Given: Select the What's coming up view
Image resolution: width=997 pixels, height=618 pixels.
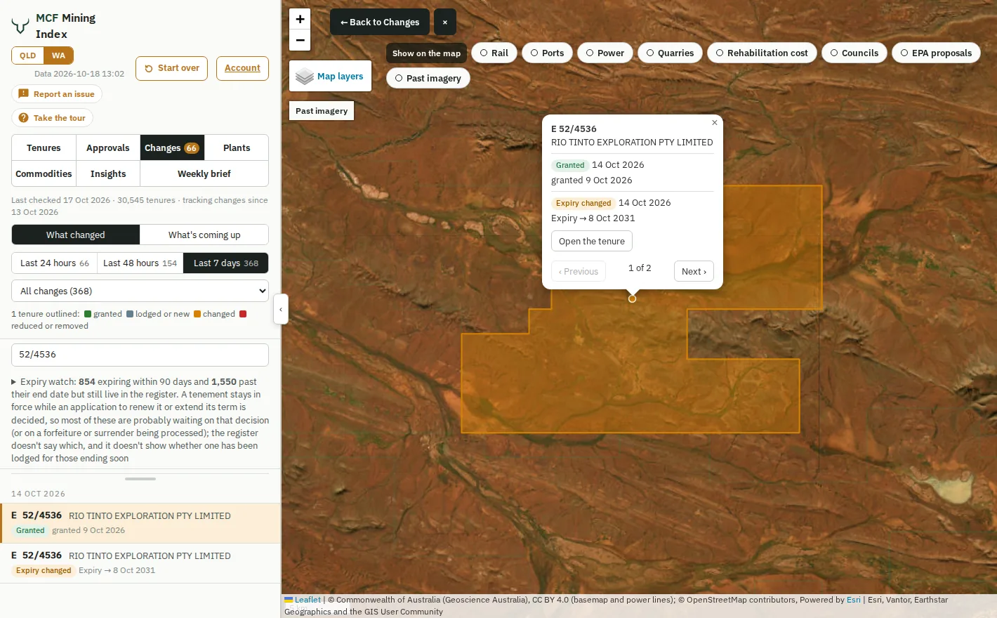Looking at the screenshot, I should coord(204,235).
